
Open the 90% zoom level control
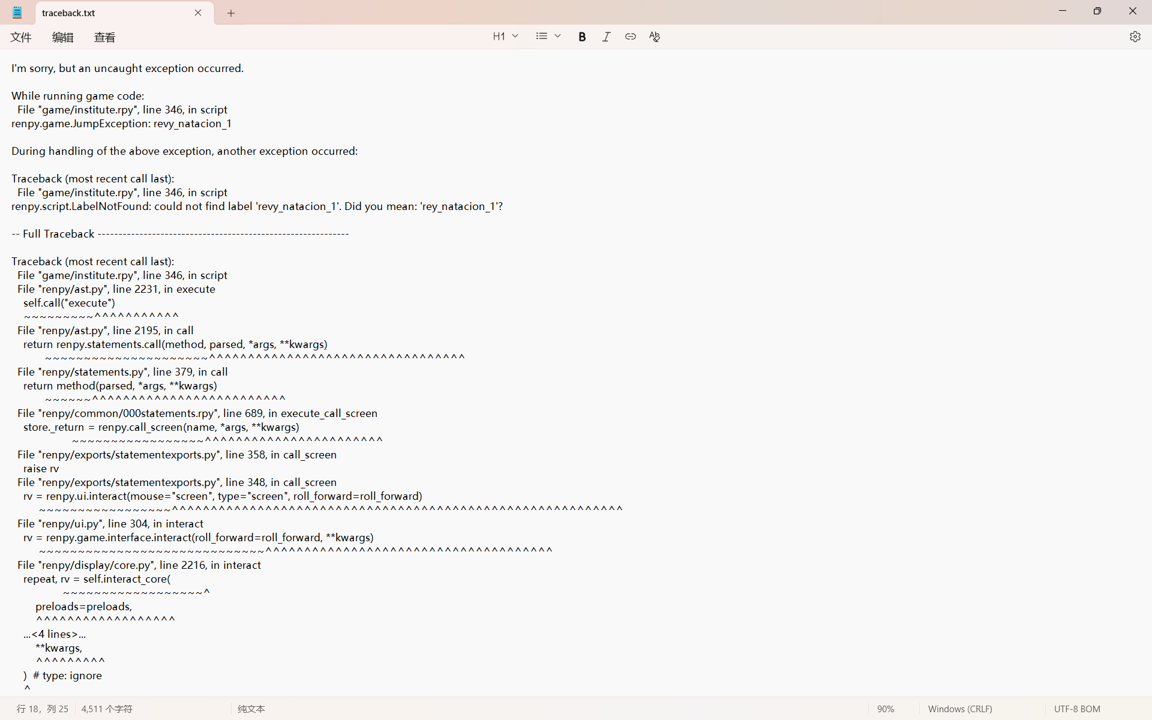point(886,709)
